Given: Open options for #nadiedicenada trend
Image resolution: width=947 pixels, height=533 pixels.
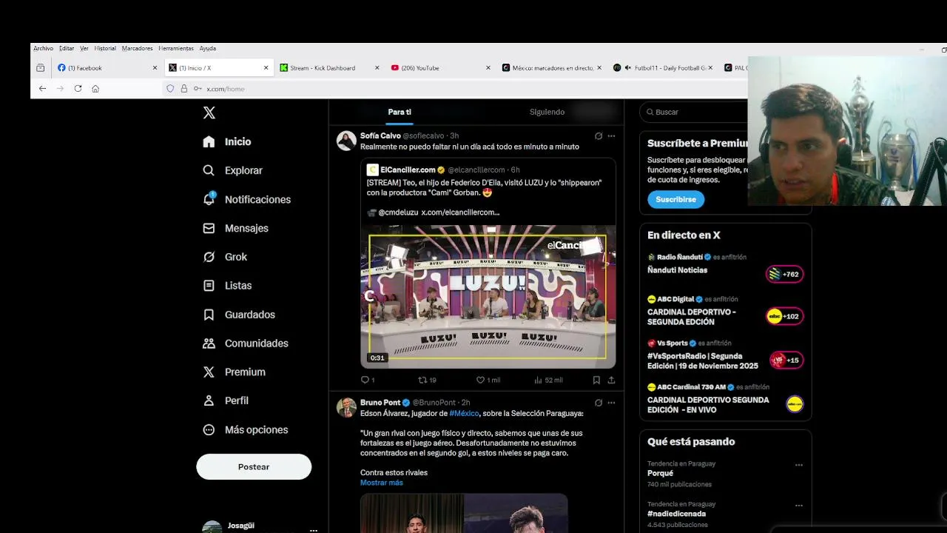Looking at the screenshot, I should 798,506.
